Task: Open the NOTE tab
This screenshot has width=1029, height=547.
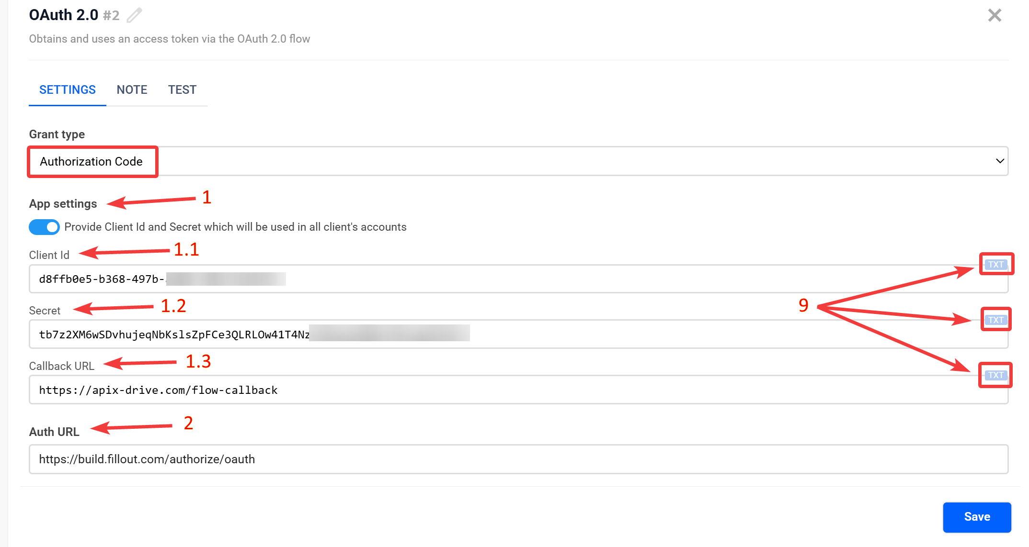Action: tap(132, 90)
